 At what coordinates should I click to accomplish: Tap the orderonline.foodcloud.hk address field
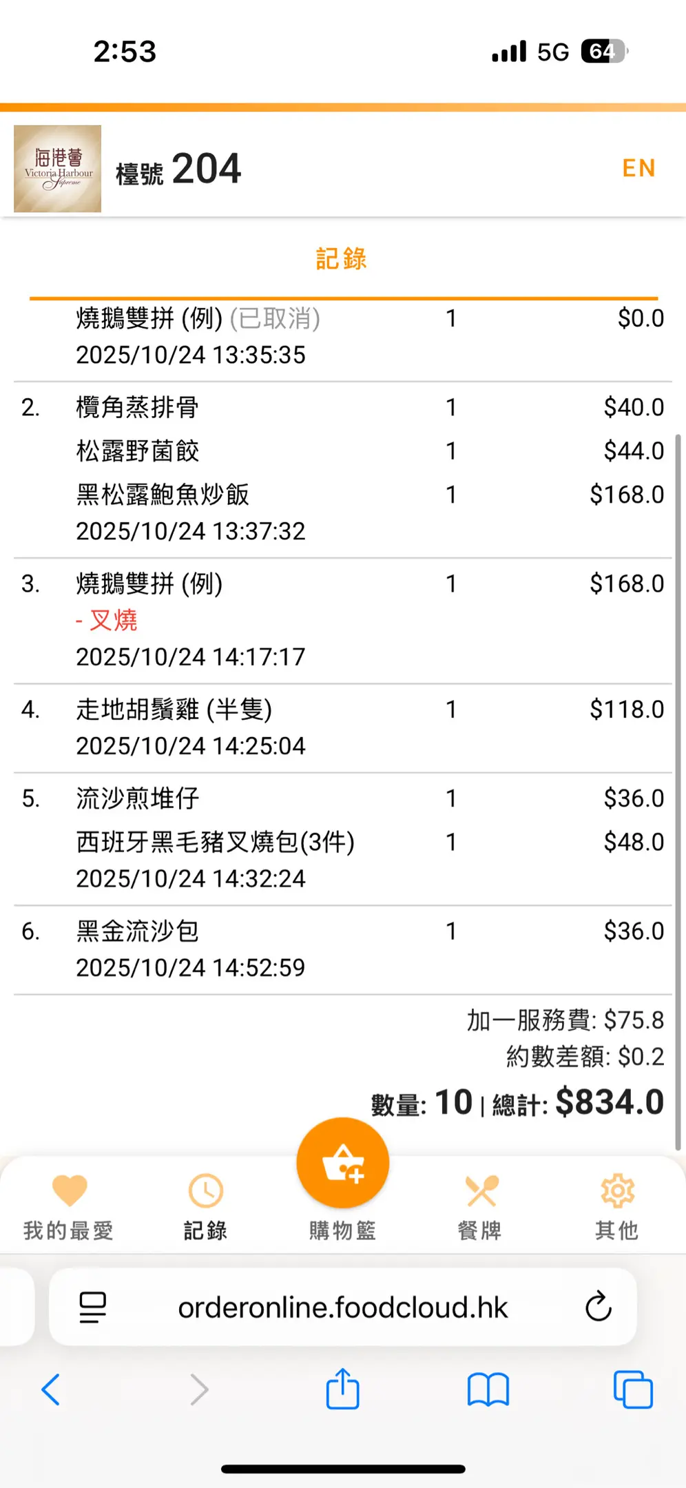click(342, 1307)
